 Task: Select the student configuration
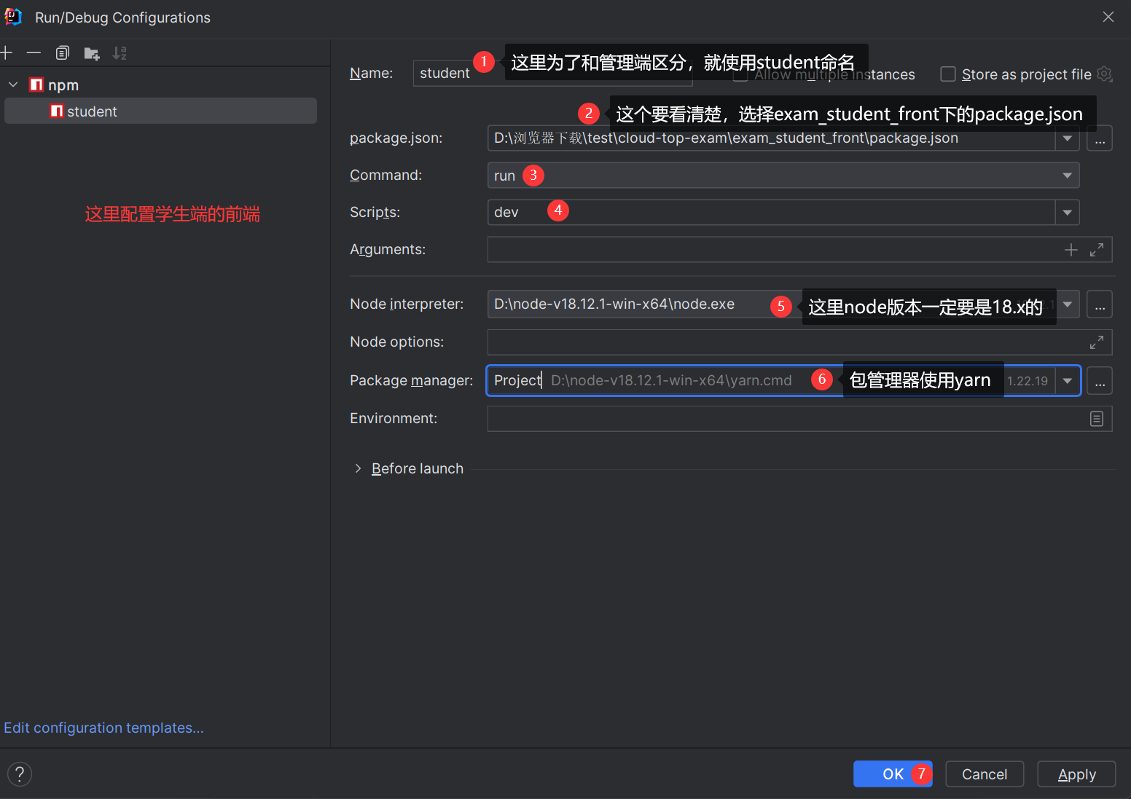click(x=92, y=111)
